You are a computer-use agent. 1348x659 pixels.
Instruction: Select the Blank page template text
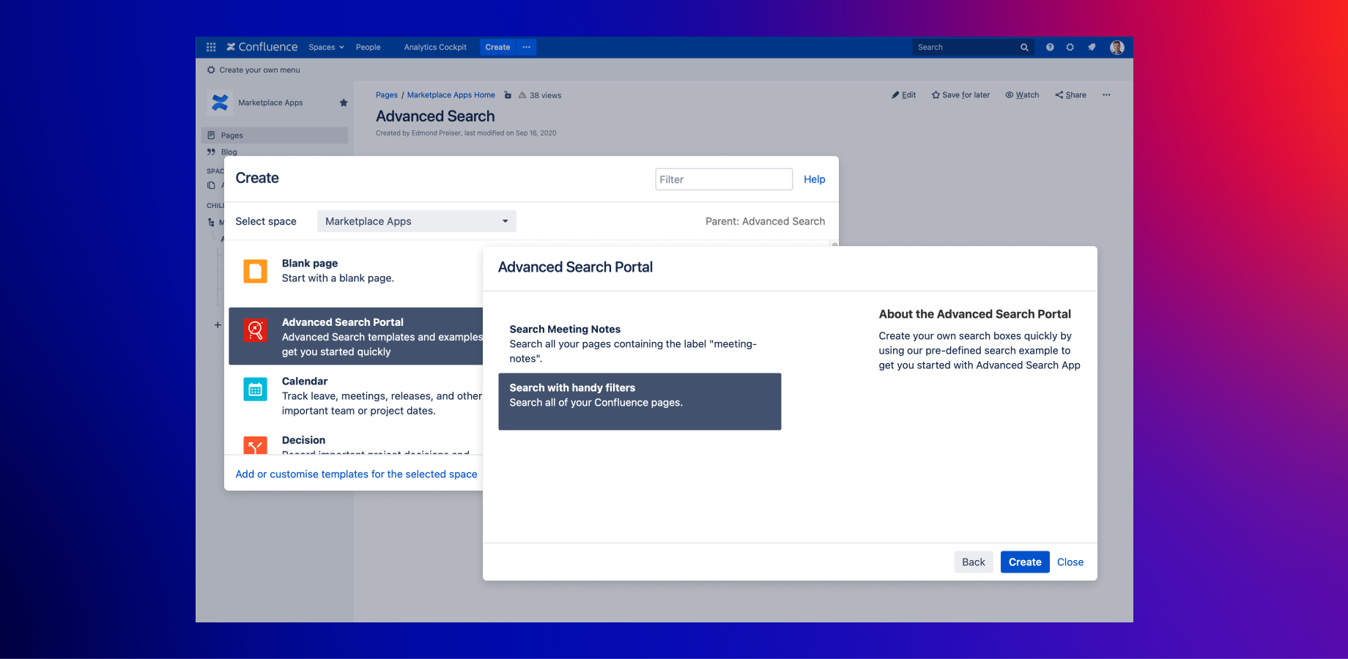pos(338,271)
